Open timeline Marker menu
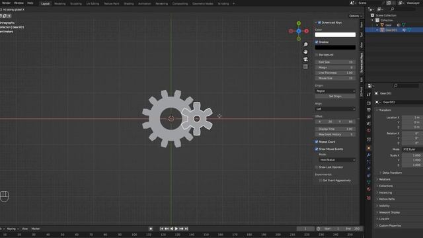Image resolution: width=423 pixels, height=238 pixels. tap(36, 229)
